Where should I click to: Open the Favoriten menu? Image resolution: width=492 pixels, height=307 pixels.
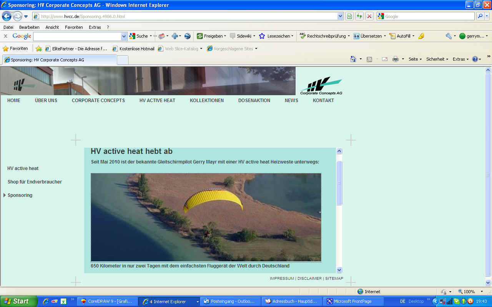coord(74,27)
